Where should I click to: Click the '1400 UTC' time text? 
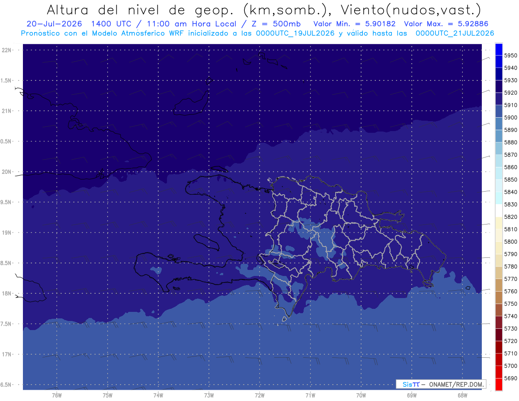tap(112, 24)
